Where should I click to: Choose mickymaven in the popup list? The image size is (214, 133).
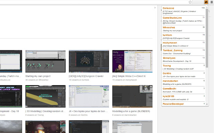pyautogui.click(x=170, y=43)
